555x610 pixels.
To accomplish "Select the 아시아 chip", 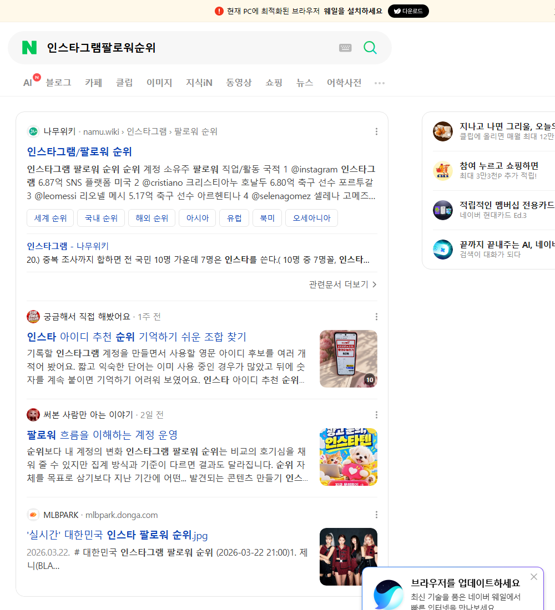I will [x=198, y=218].
